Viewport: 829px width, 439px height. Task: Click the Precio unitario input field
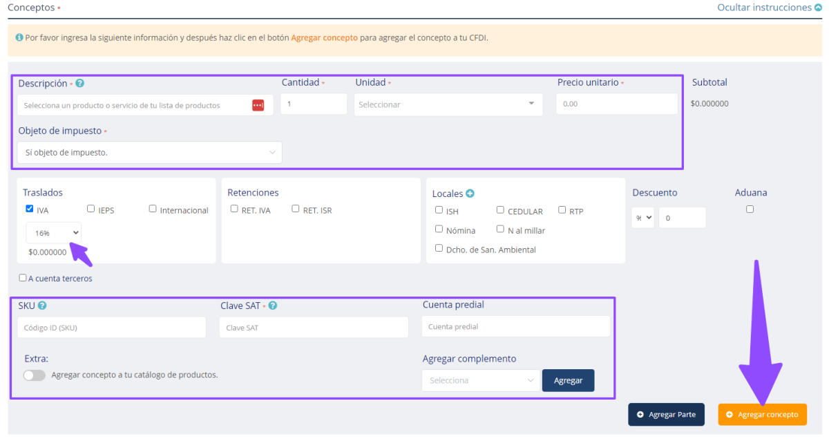click(x=616, y=104)
